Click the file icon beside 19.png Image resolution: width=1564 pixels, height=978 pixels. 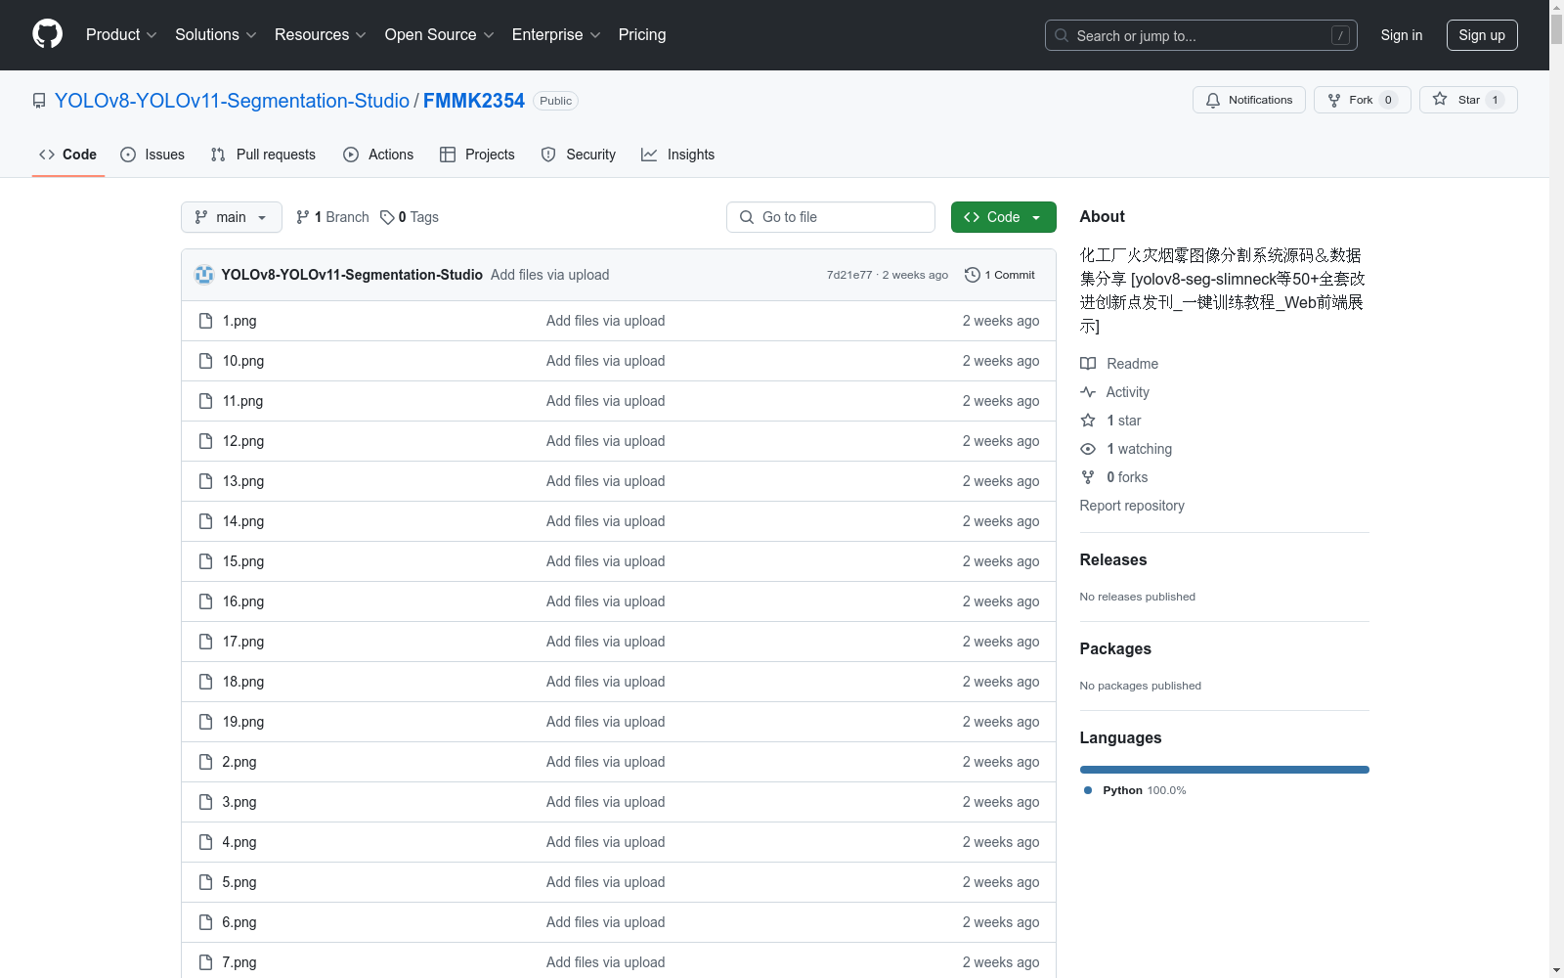pos(205,722)
